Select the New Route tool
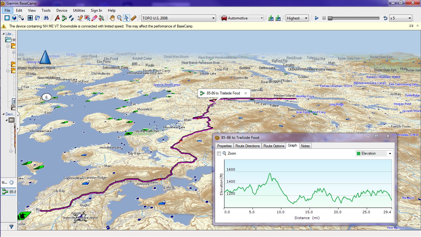The height and width of the screenshot is (237, 421). (64, 18)
